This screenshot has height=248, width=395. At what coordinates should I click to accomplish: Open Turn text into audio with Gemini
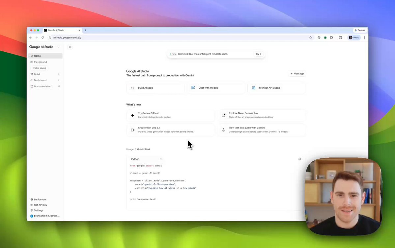click(262, 130)
